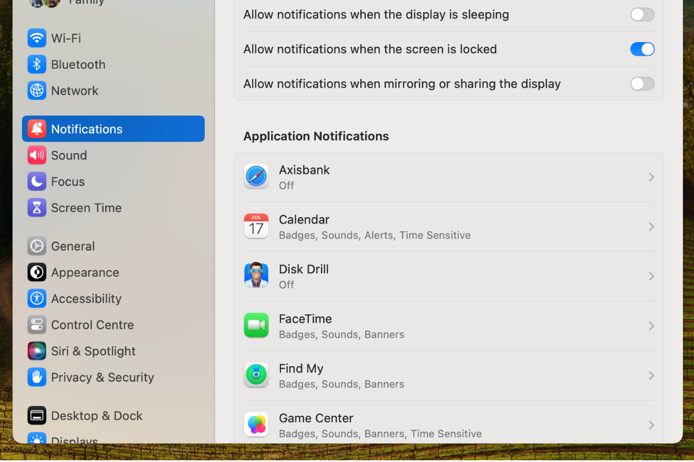Click the Siri & Spotlight icon
Viewport: 694px width, 462px height.
[37, 351]
